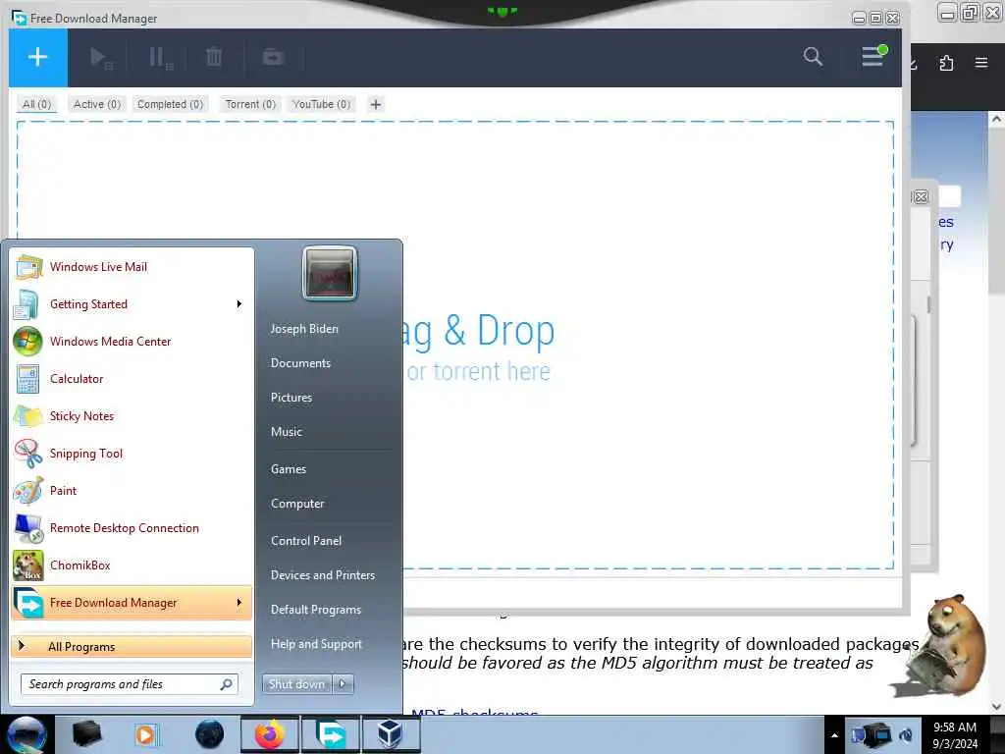Image resolution: width=1005 pixels, height=754 pixels.
Task: Open Documents from Start menu
Action: pyautogui.click(x=300, y=363)
